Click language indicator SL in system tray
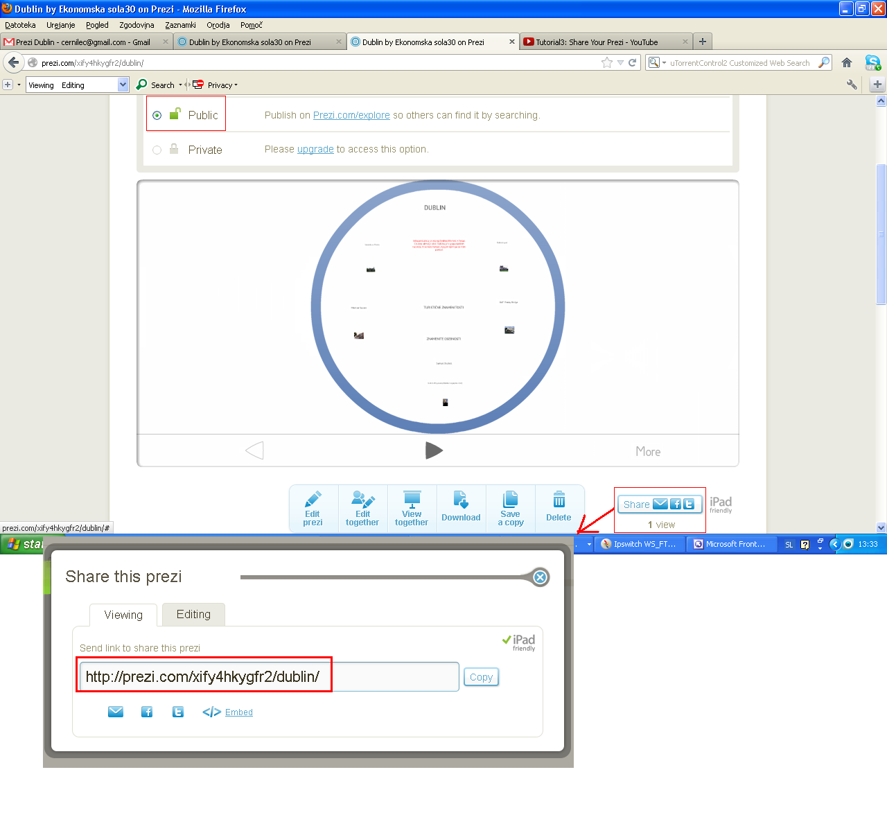This screenshot has height=833, width=887. pyautogui.click(x=789, y=545)
